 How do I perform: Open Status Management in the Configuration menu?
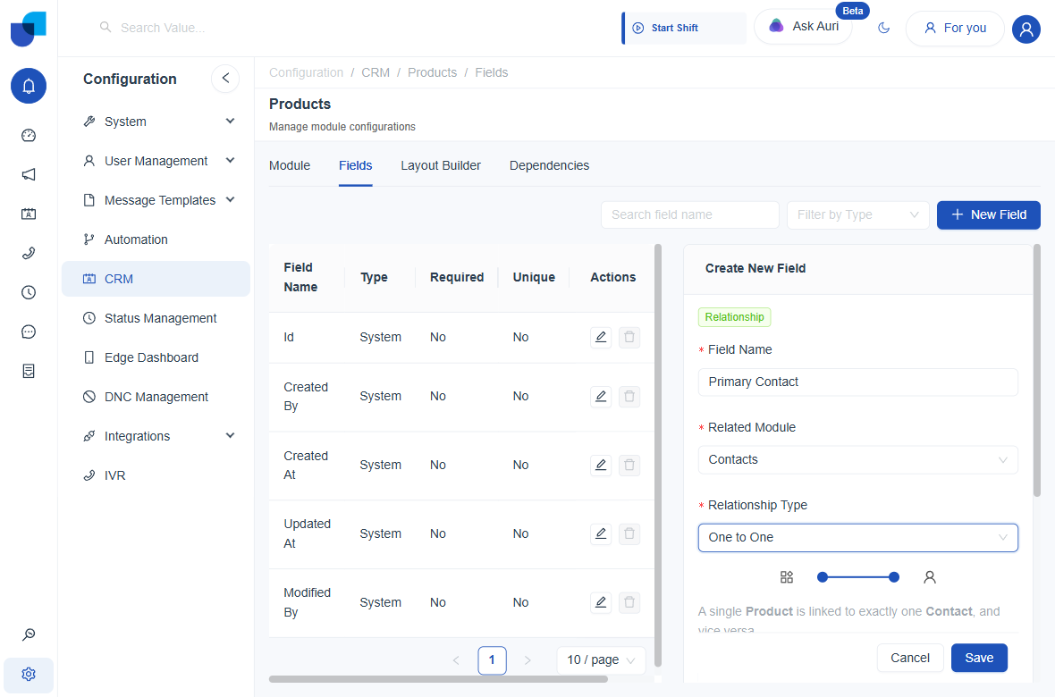click(156, 318)
